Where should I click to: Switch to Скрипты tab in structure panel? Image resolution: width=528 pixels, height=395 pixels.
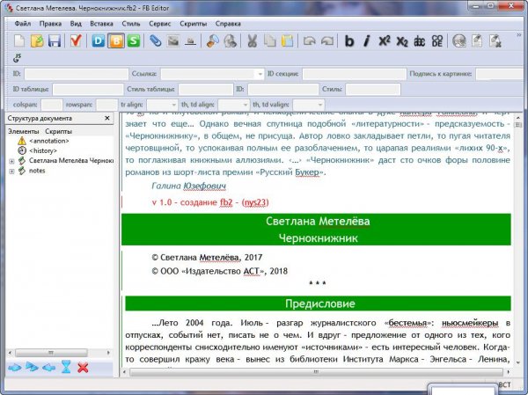coord(59,131)
